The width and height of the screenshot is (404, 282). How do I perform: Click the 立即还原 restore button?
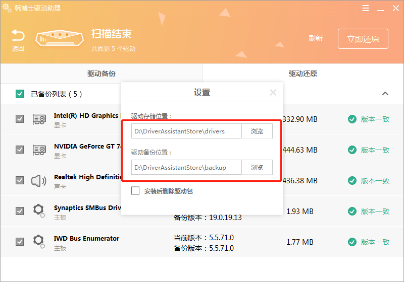(363, 39)
